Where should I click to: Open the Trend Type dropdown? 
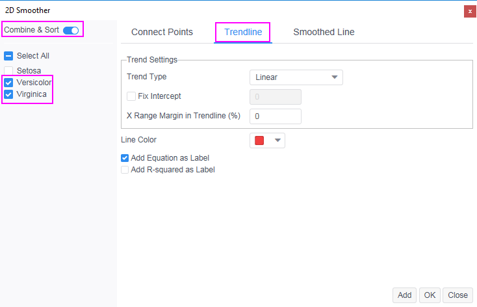coord(296,77)
